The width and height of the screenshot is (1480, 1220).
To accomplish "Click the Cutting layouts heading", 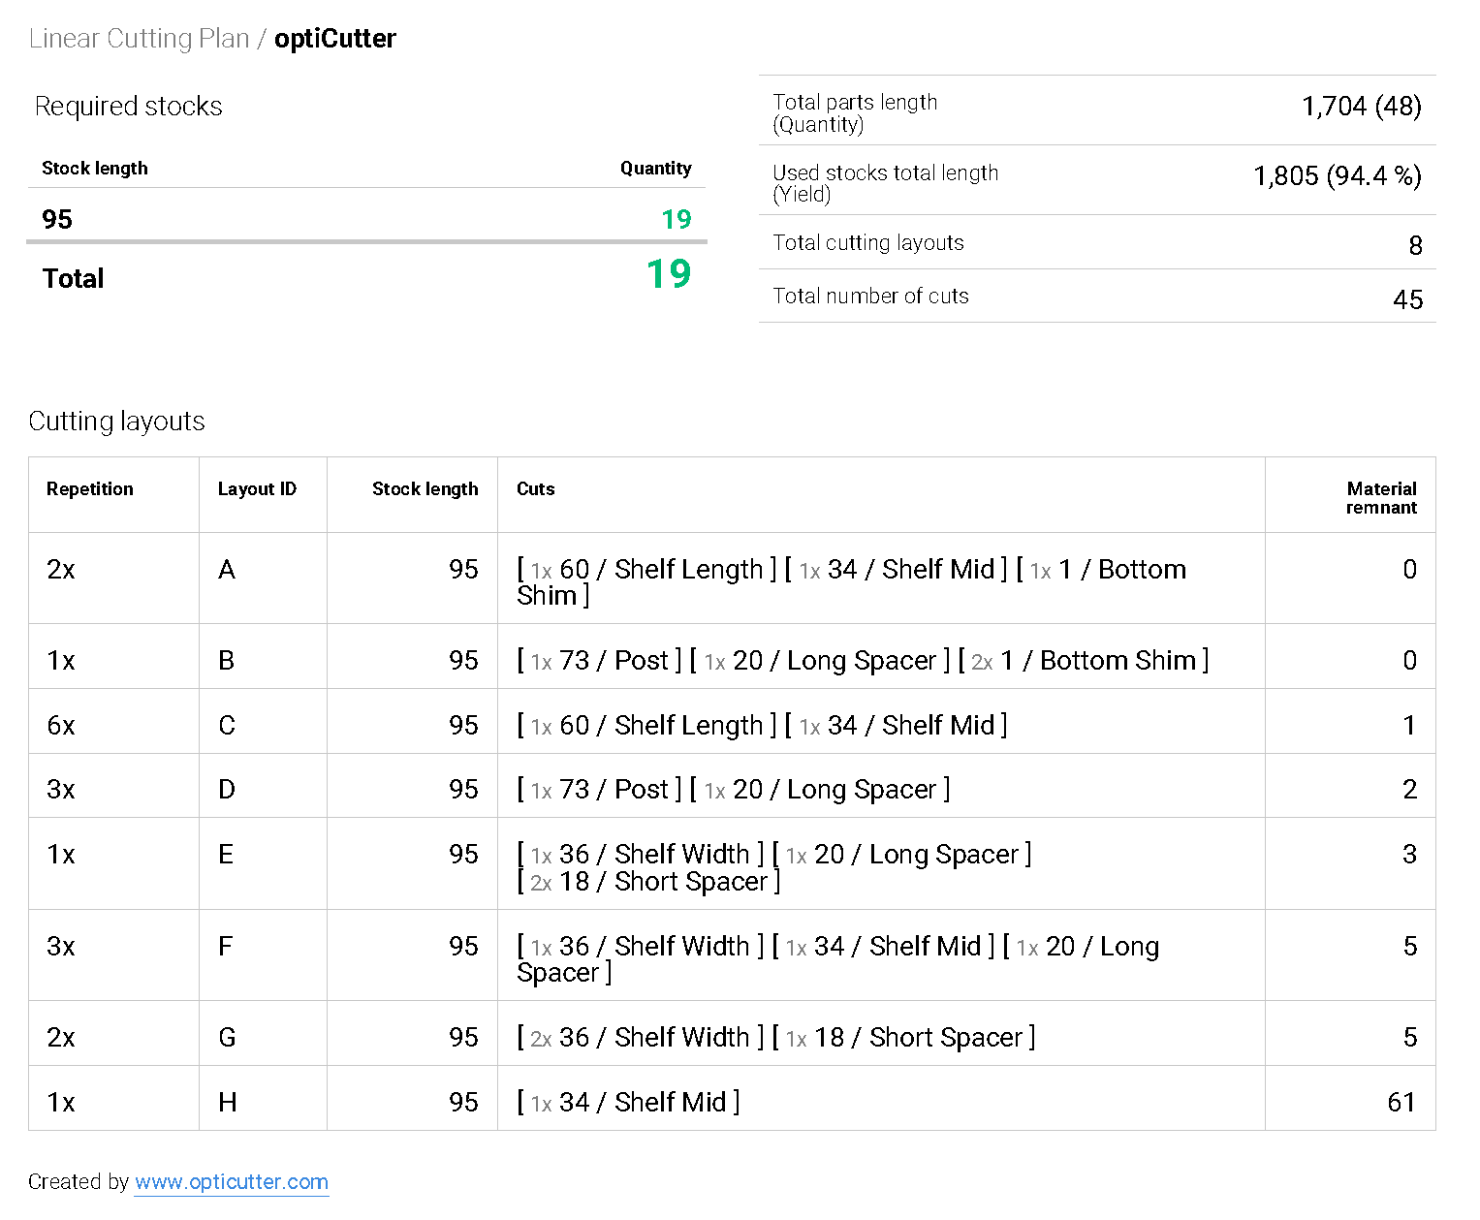I will 116,422.
